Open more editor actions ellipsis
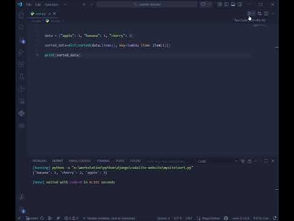 tap(273, 14)
